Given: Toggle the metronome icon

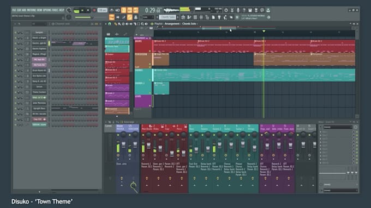Looking at the screenshot, I should pyautogui.click(x=111, y=10).
